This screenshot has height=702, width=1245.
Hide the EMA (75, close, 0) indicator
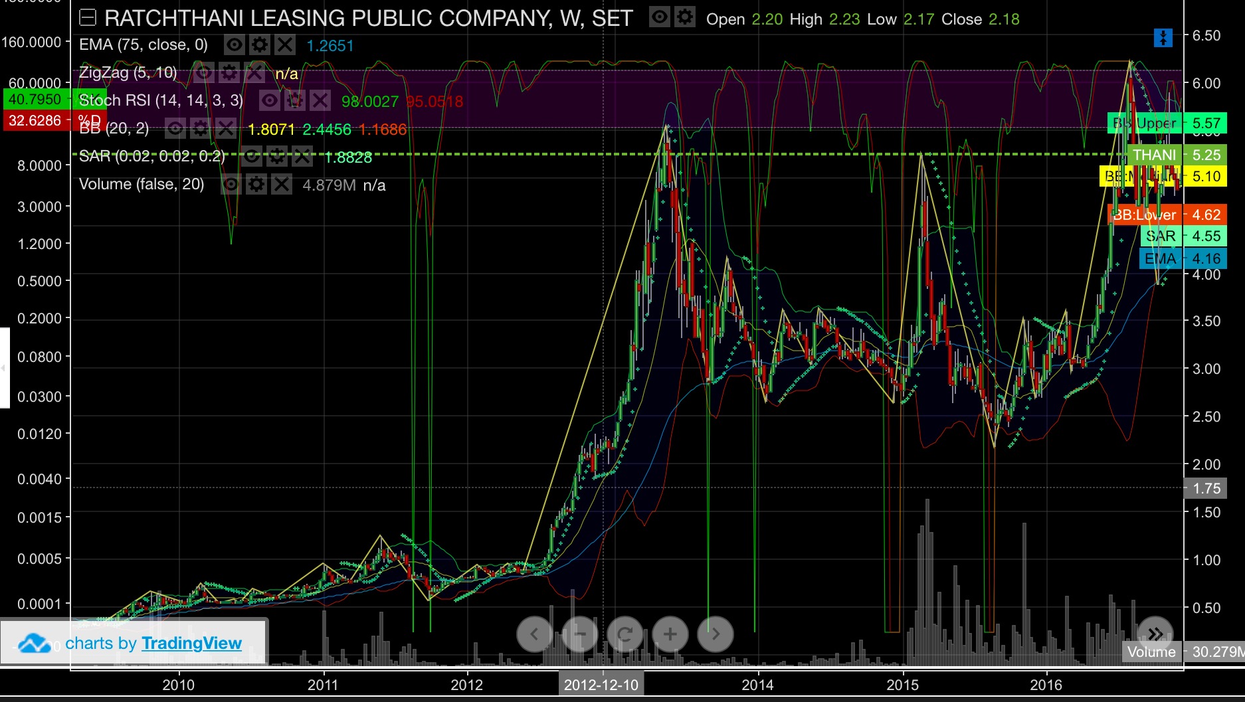pyautogui.click(x=235, y=45)
